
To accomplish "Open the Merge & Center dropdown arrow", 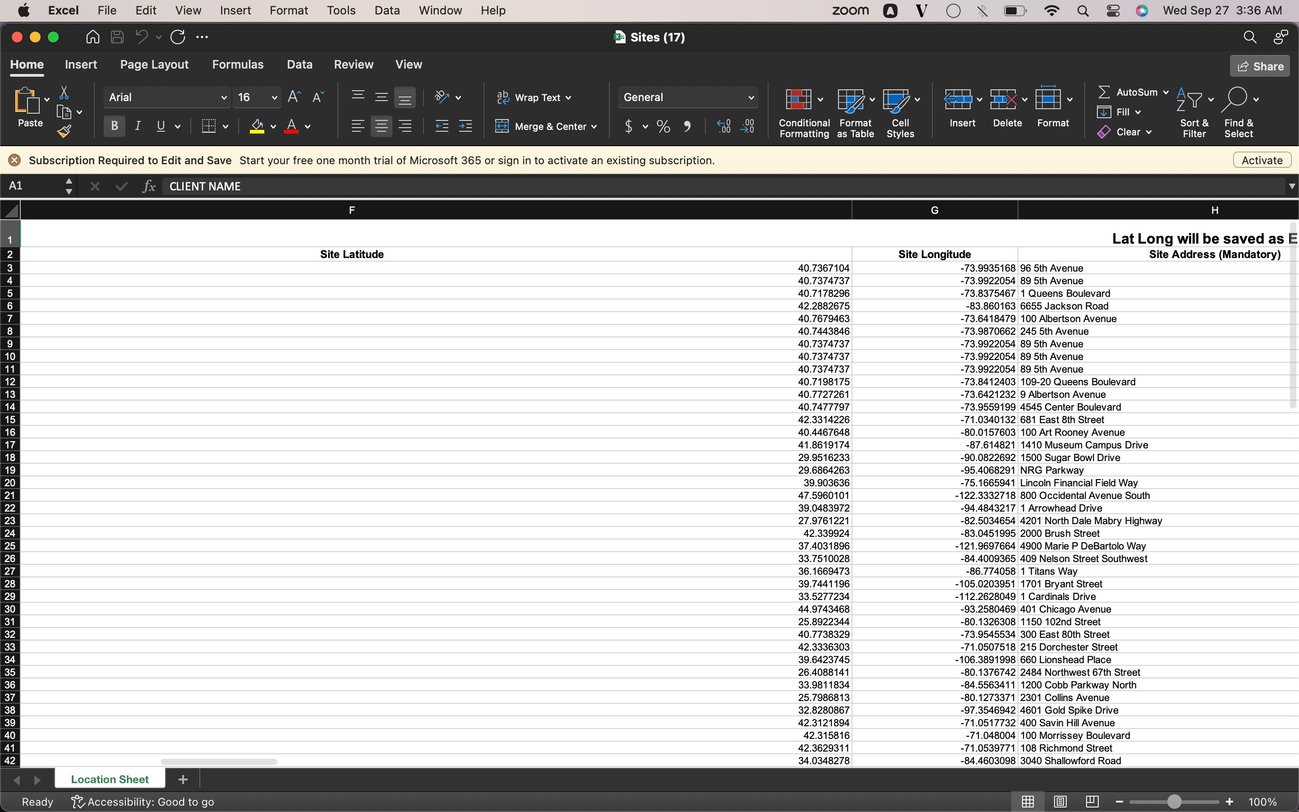I will click(x=594, y=127).
